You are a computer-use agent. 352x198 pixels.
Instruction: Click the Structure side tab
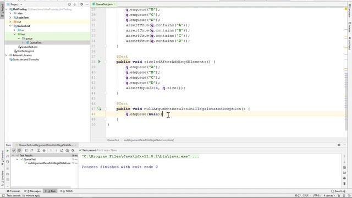tap(2, 178)
